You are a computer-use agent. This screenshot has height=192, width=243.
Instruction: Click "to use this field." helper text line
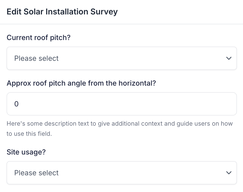(x=29, y=134)
